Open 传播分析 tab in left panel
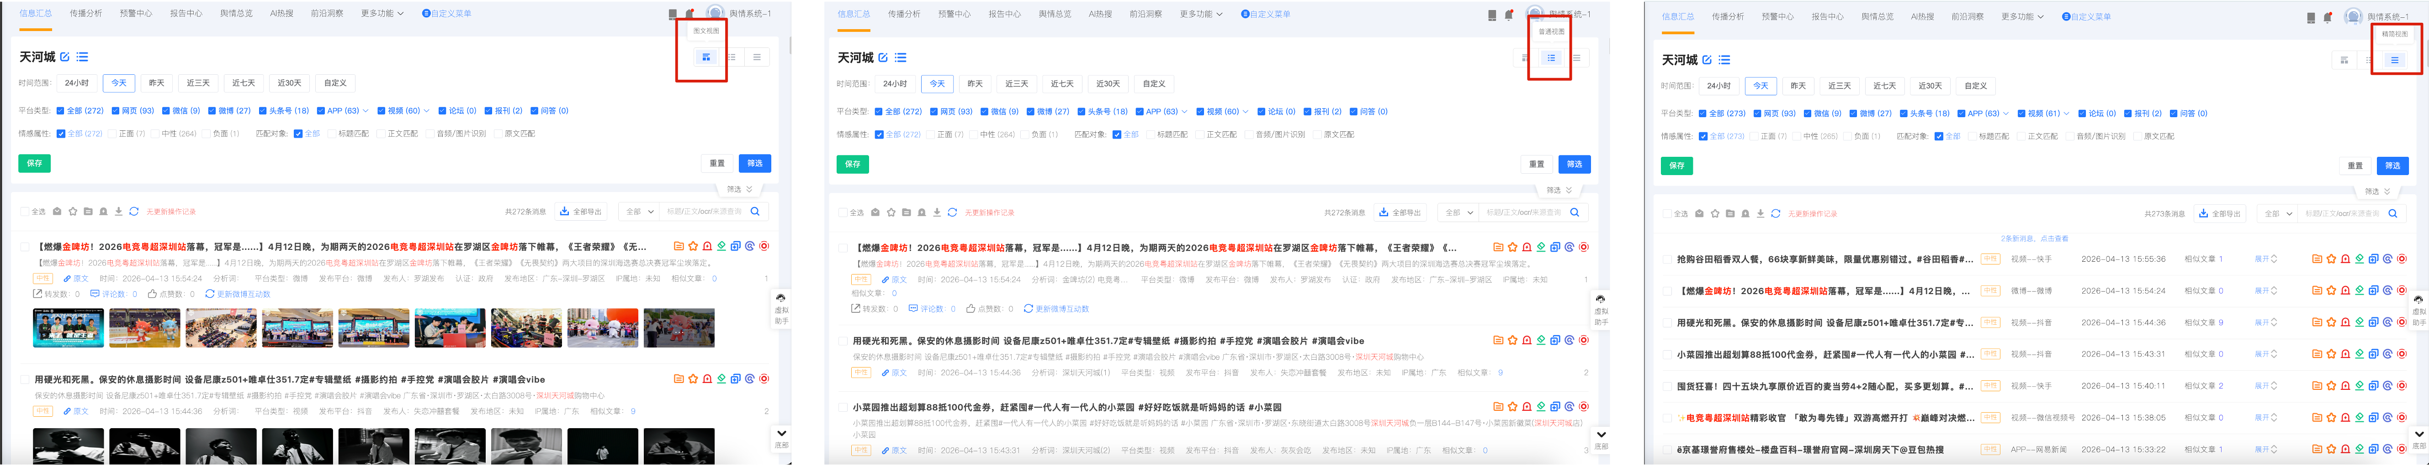This screenshot has height=466, width=2429. coord(86,14)
